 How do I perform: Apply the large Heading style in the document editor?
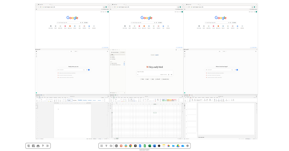[80, 100]
